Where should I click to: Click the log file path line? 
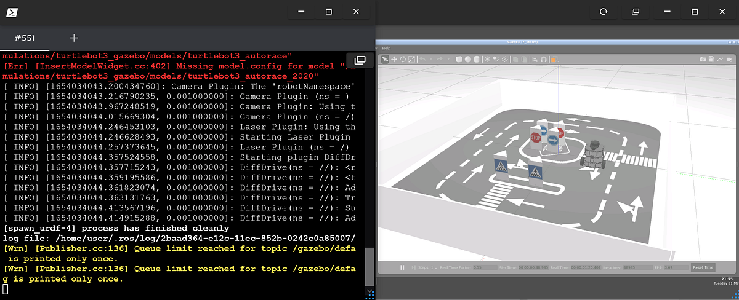pos(179,238)
